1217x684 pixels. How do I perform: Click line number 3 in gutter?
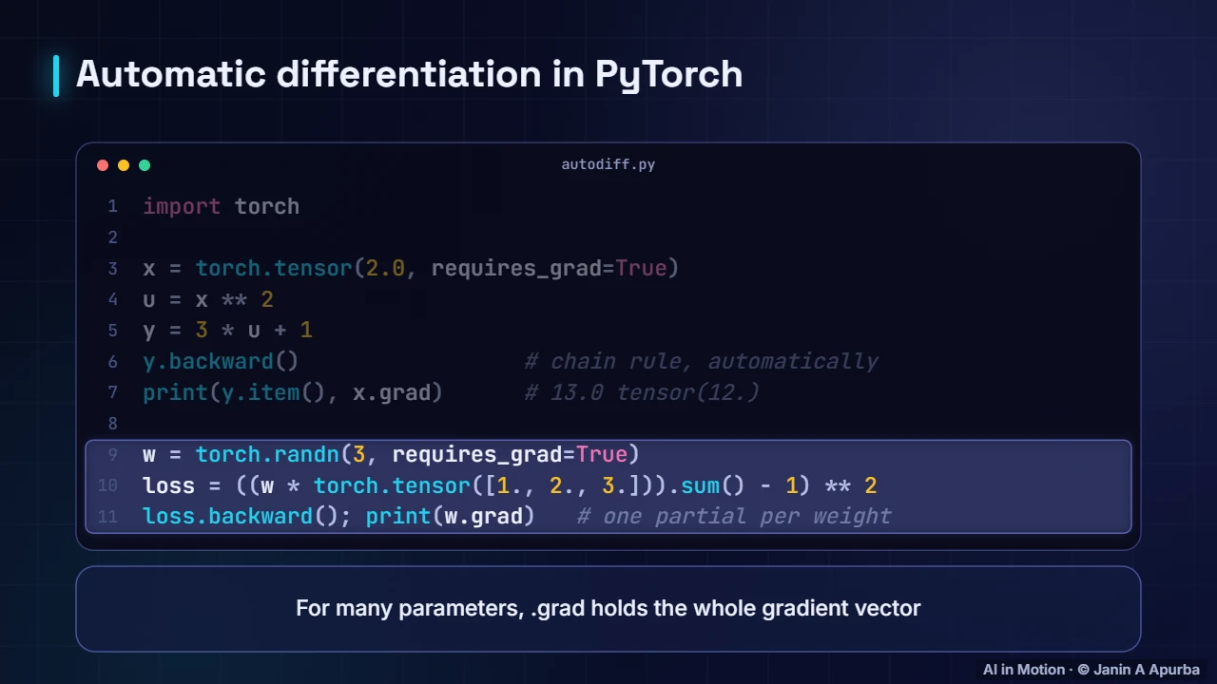pos(112,268)
